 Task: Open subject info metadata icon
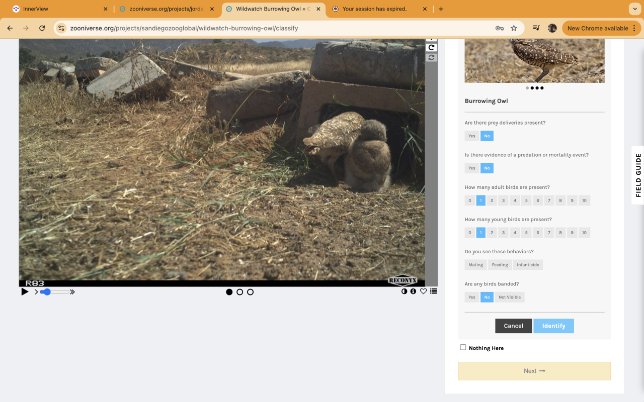pos(413,291)
